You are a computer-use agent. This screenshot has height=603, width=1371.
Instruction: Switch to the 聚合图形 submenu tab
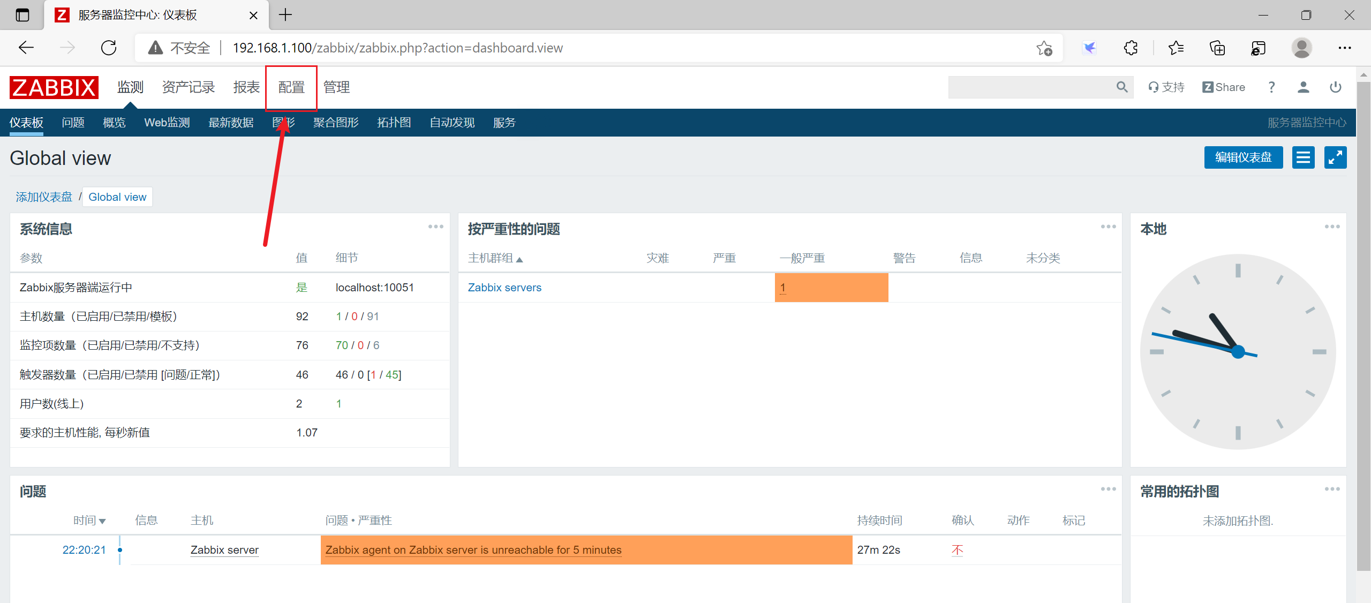point(336,123)
